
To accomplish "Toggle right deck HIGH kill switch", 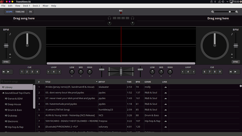I will [x=170, y=76].
